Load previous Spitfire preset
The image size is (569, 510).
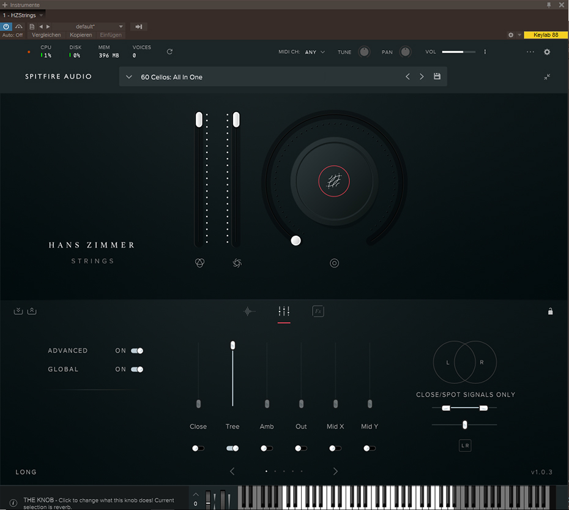click(x=407, y=77)
